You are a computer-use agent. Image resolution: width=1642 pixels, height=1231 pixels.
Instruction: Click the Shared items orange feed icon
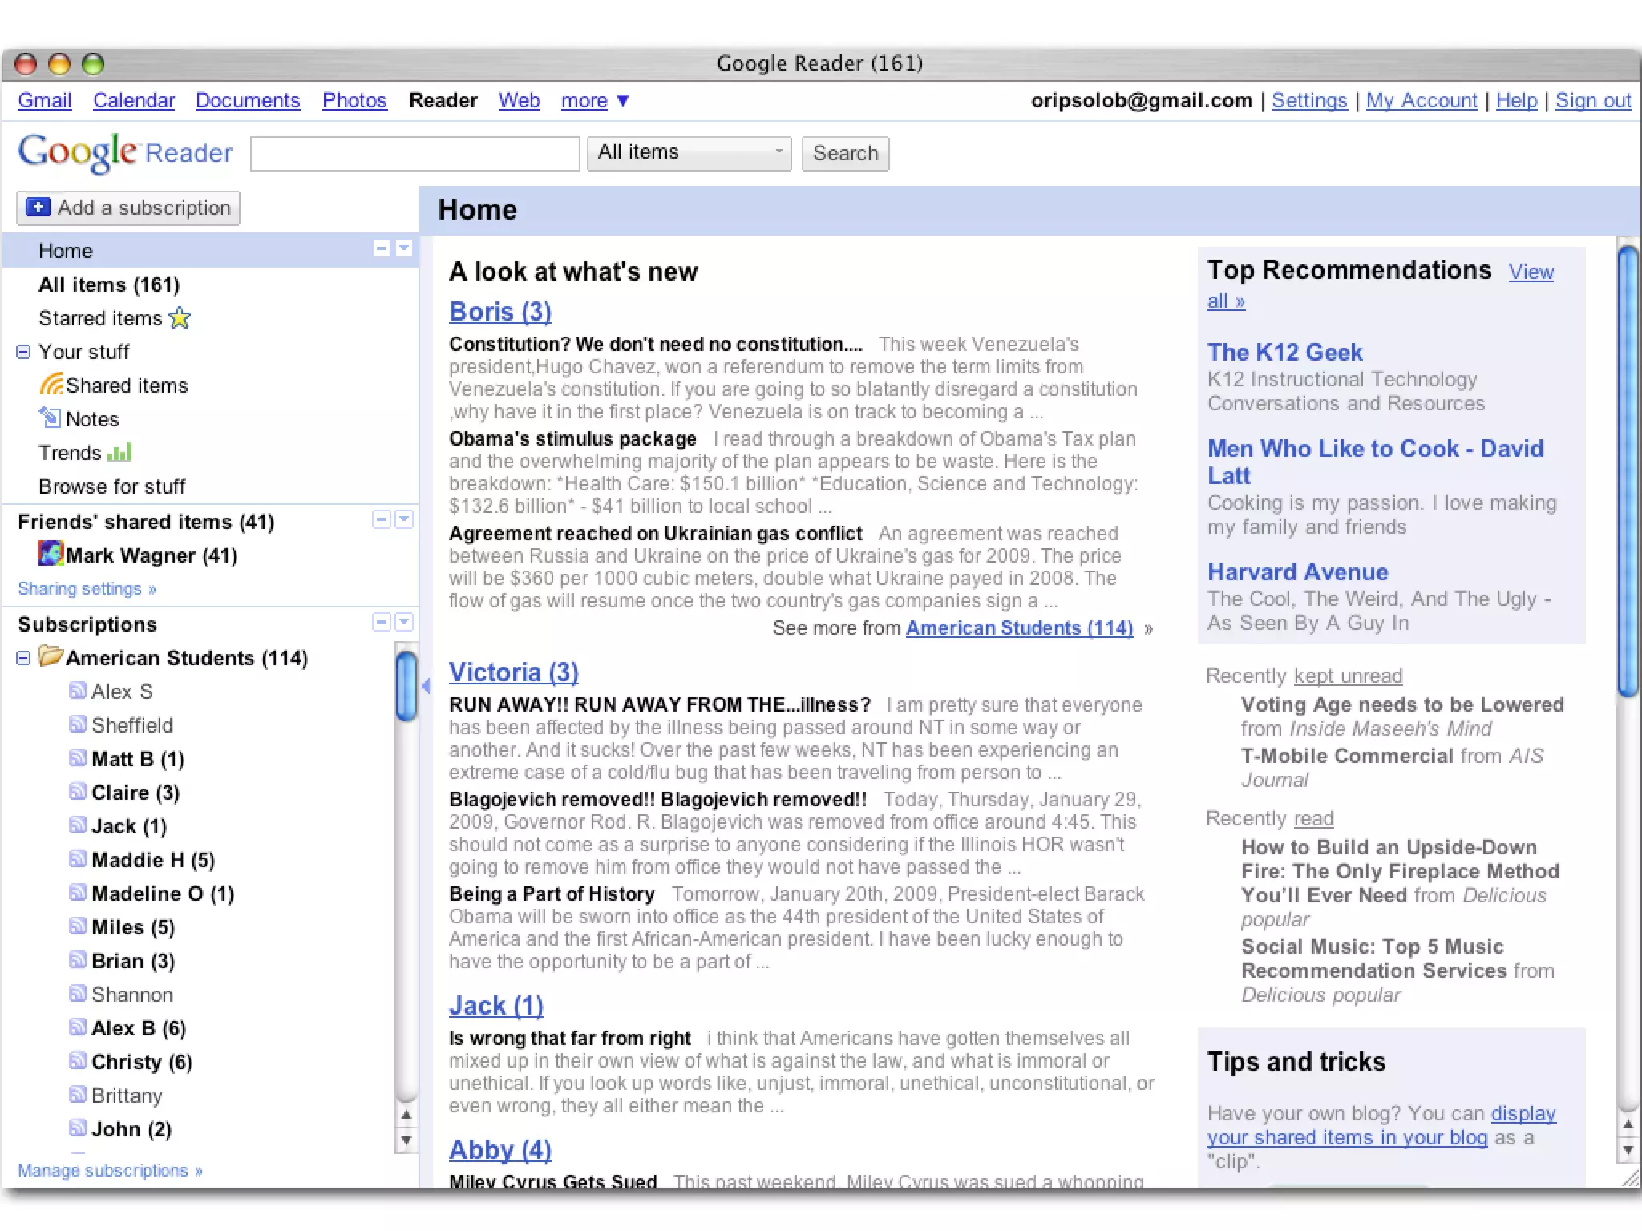pyautogui.click(x=51, y=385)
